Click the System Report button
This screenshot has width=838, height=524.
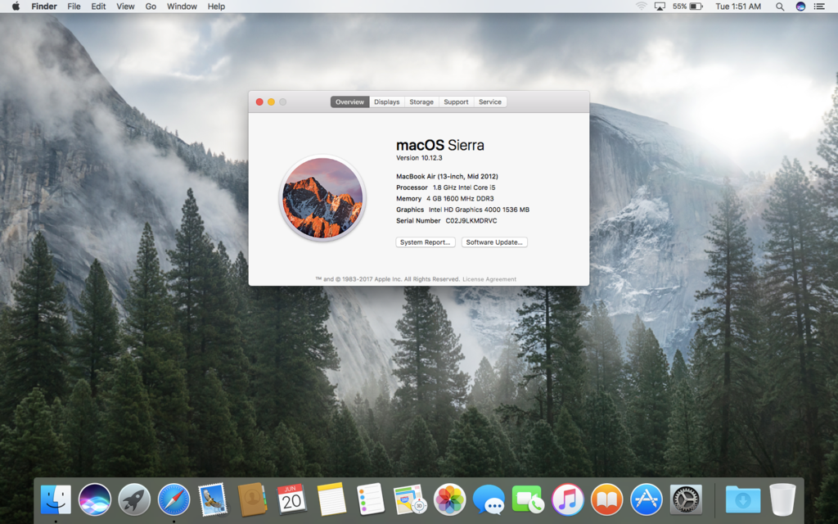pyautogui.click(x=426, y=242)
